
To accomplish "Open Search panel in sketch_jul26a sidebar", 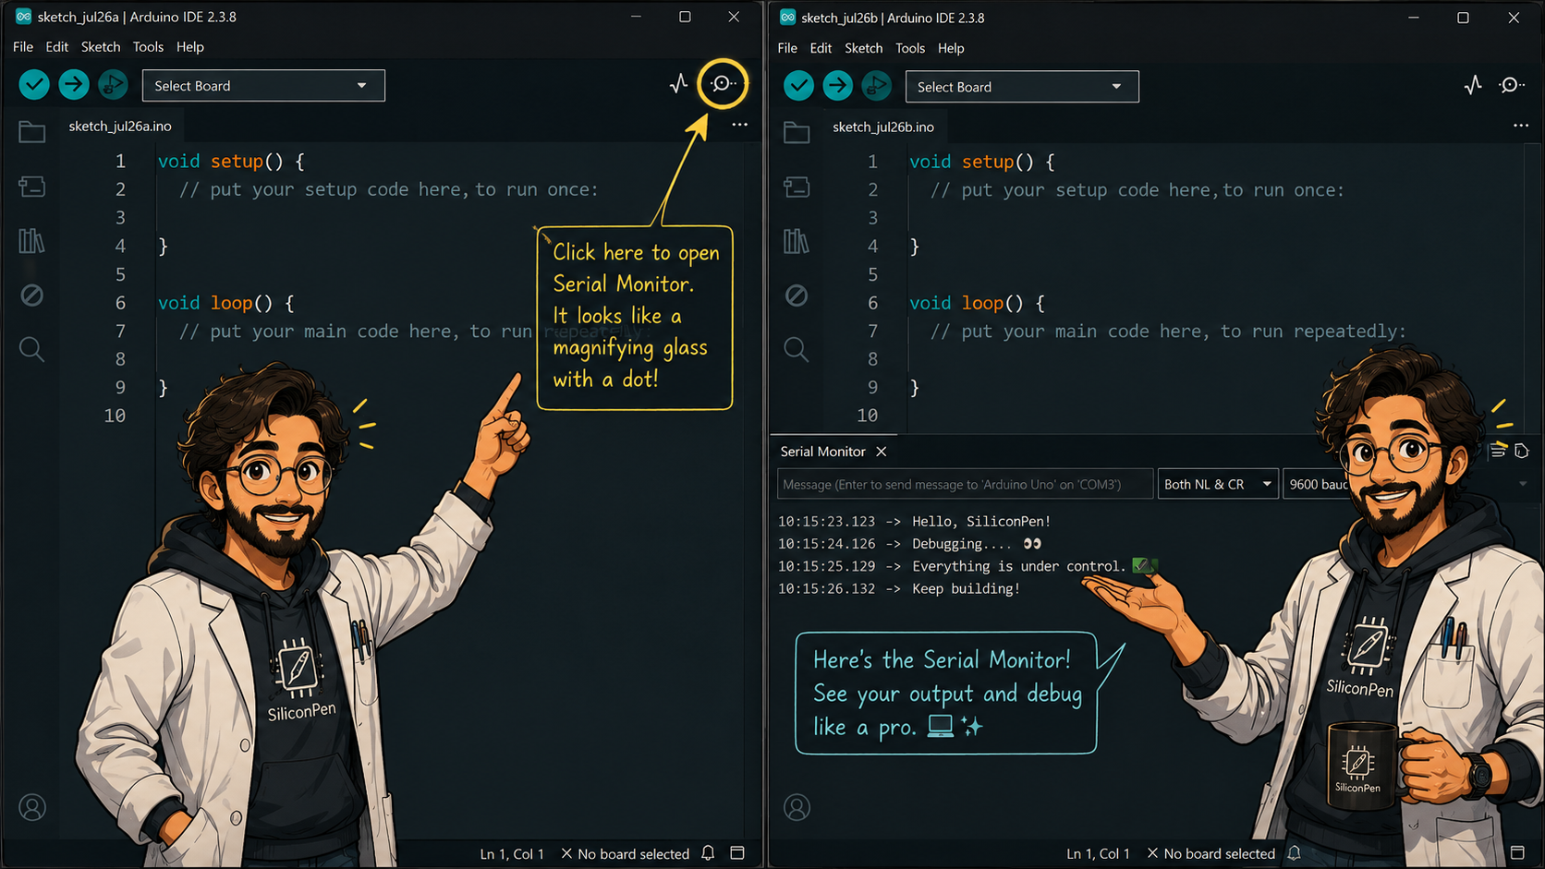I will pyautogui.click(x=31, y=349).
